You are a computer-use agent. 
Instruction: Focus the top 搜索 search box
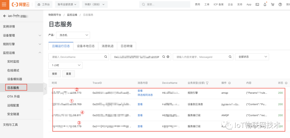tap(165, 5)
